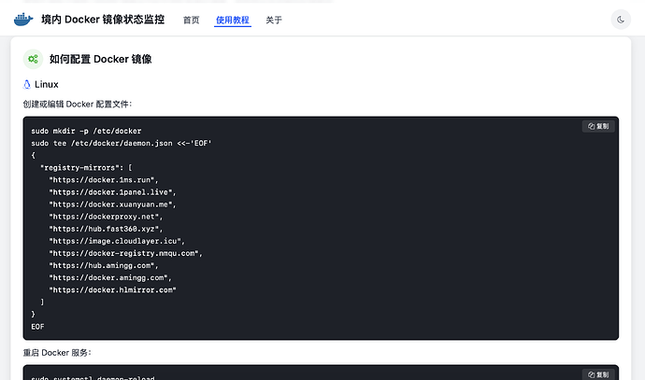Viewport: 645px width, 380px height.
Task: Click the "registry-mirrors" key line
Action: [86, 168]
